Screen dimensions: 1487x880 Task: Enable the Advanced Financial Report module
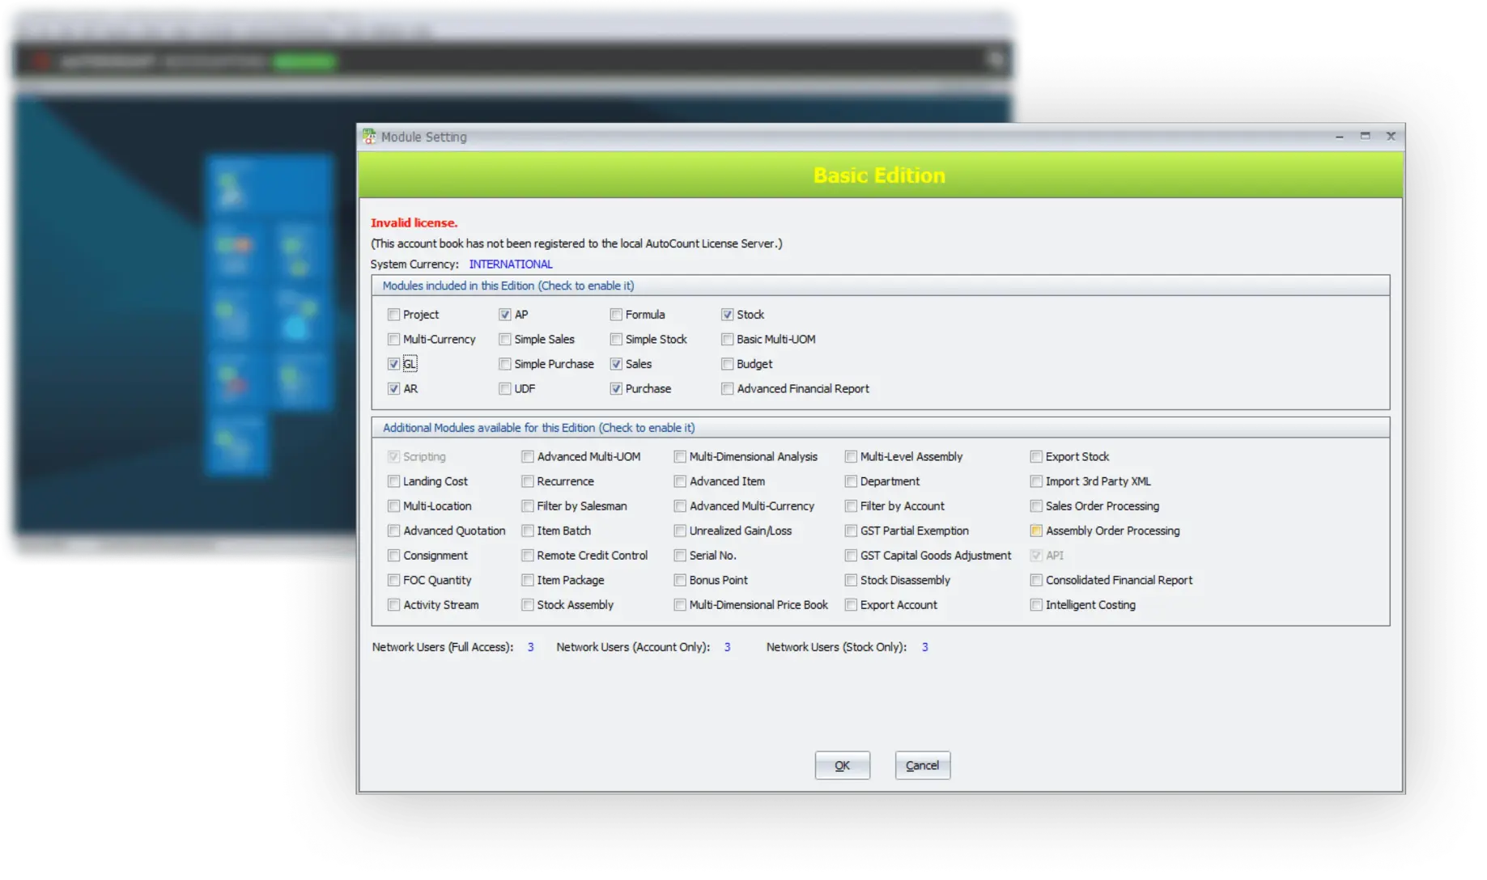(x=727, y=388)
